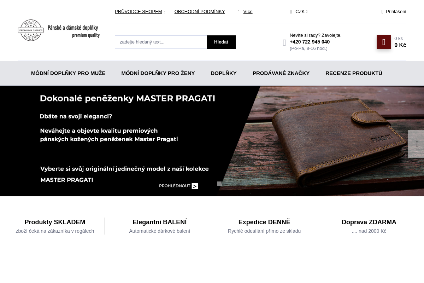Expand the Průvodce shopem dropdown
This screenshot has width=424, height=283.
pyautogui.click(x=140, y=12)
